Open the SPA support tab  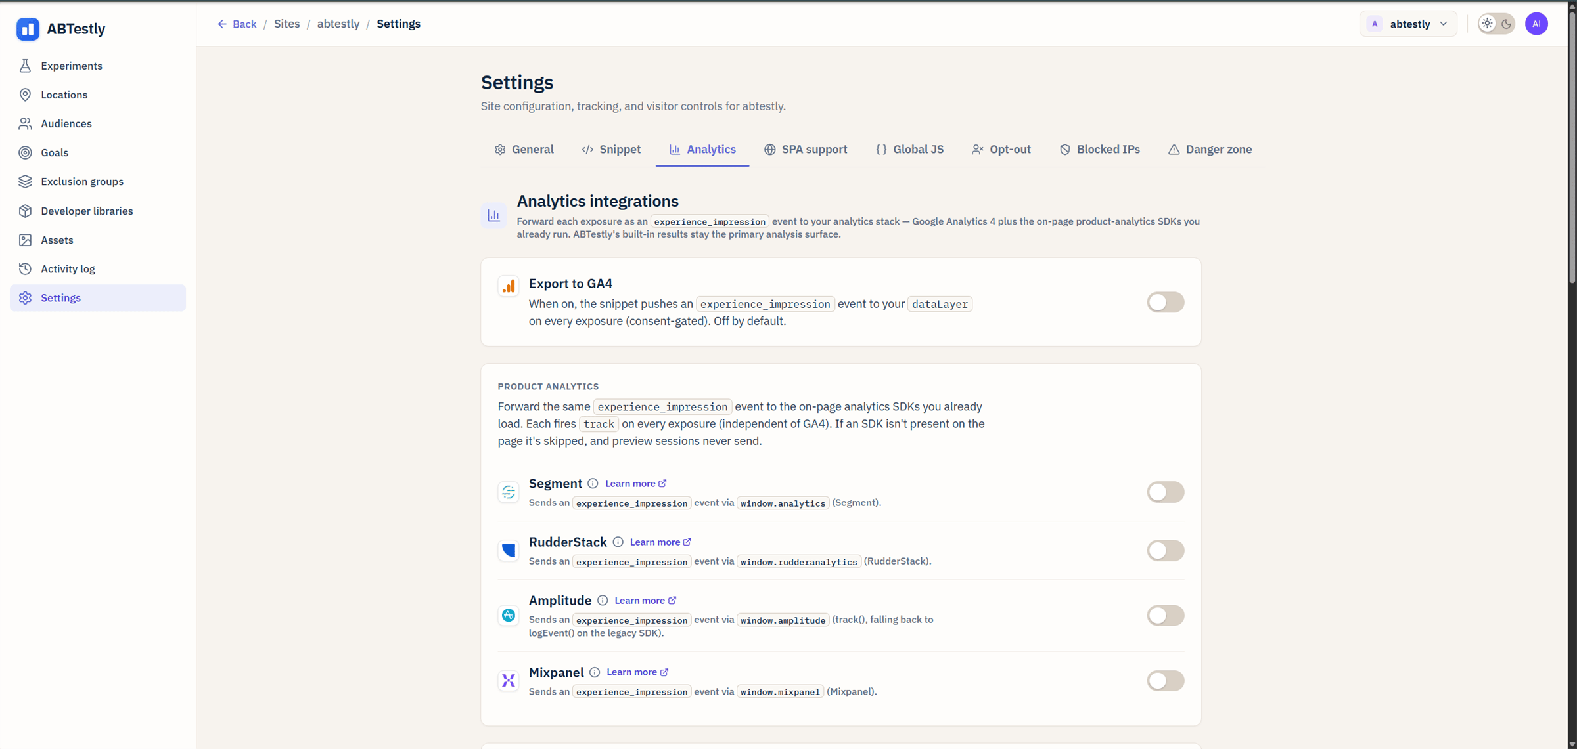pyautogui.click(x=806, y=149)
